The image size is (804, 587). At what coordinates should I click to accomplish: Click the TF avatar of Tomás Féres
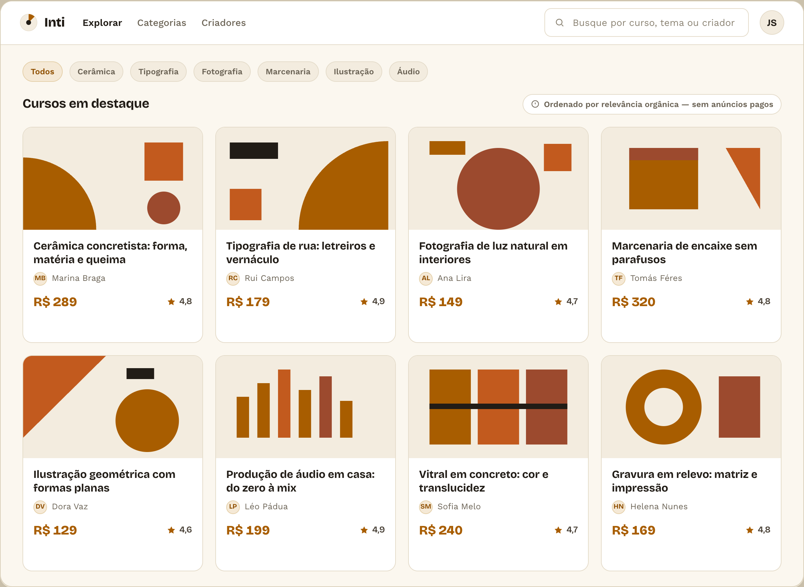click(619, 278)
